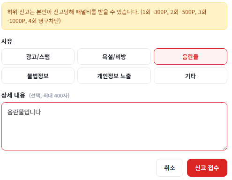
Task: Click the 상세 내용 field label
Action: (13, 95)
